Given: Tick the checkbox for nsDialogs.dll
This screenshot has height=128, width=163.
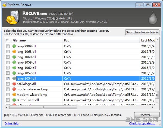Looking at the screenshot, I should click(8, 84).
